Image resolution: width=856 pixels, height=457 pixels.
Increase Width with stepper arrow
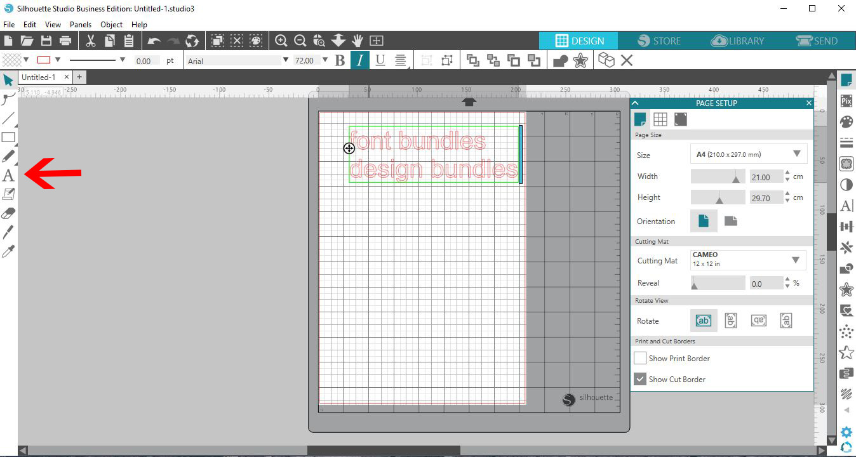tap(787, 173)
